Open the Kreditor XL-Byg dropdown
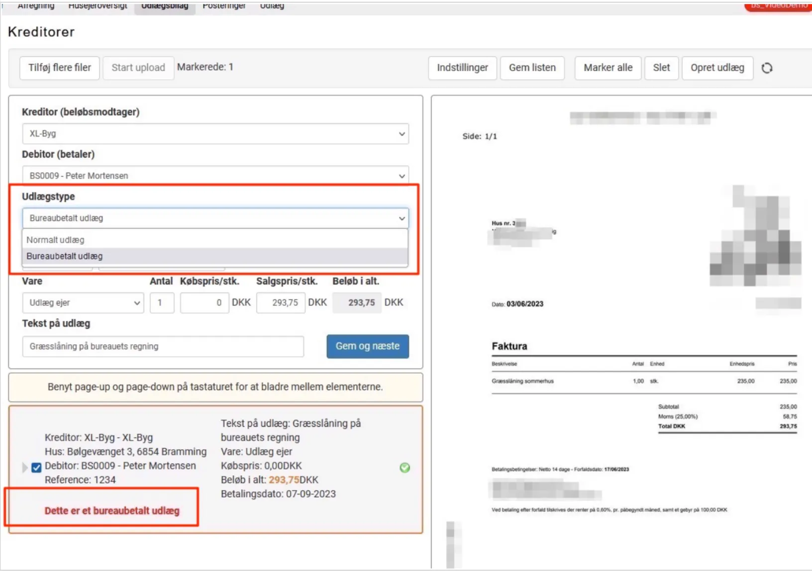 [x=215, y=134]
